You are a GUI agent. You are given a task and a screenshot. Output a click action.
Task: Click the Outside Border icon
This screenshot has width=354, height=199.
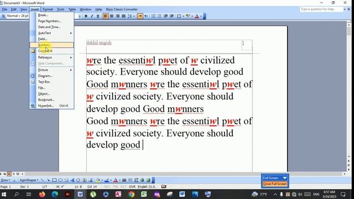point(179,16)
